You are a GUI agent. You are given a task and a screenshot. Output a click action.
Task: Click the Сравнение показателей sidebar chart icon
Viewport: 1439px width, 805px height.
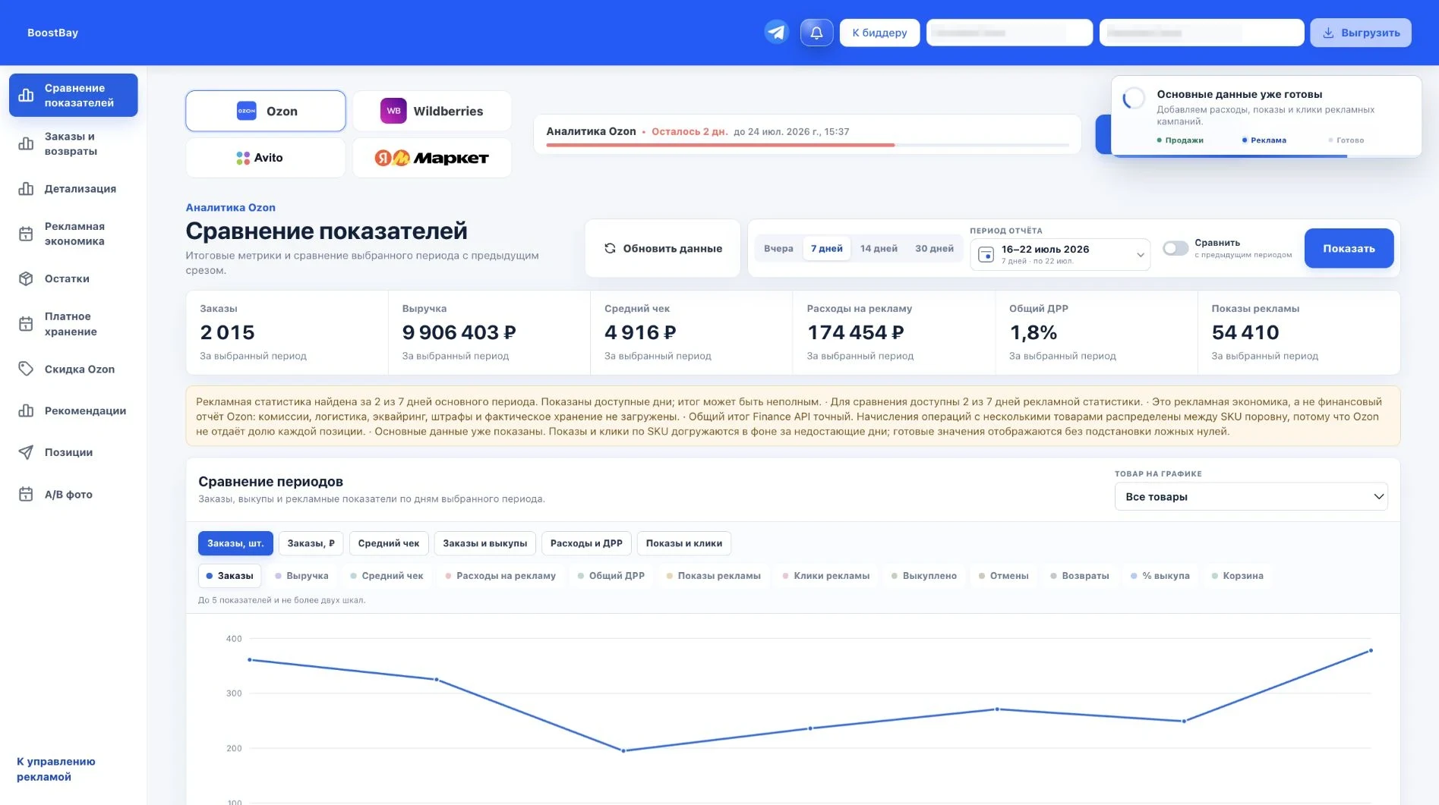(26, 95)
